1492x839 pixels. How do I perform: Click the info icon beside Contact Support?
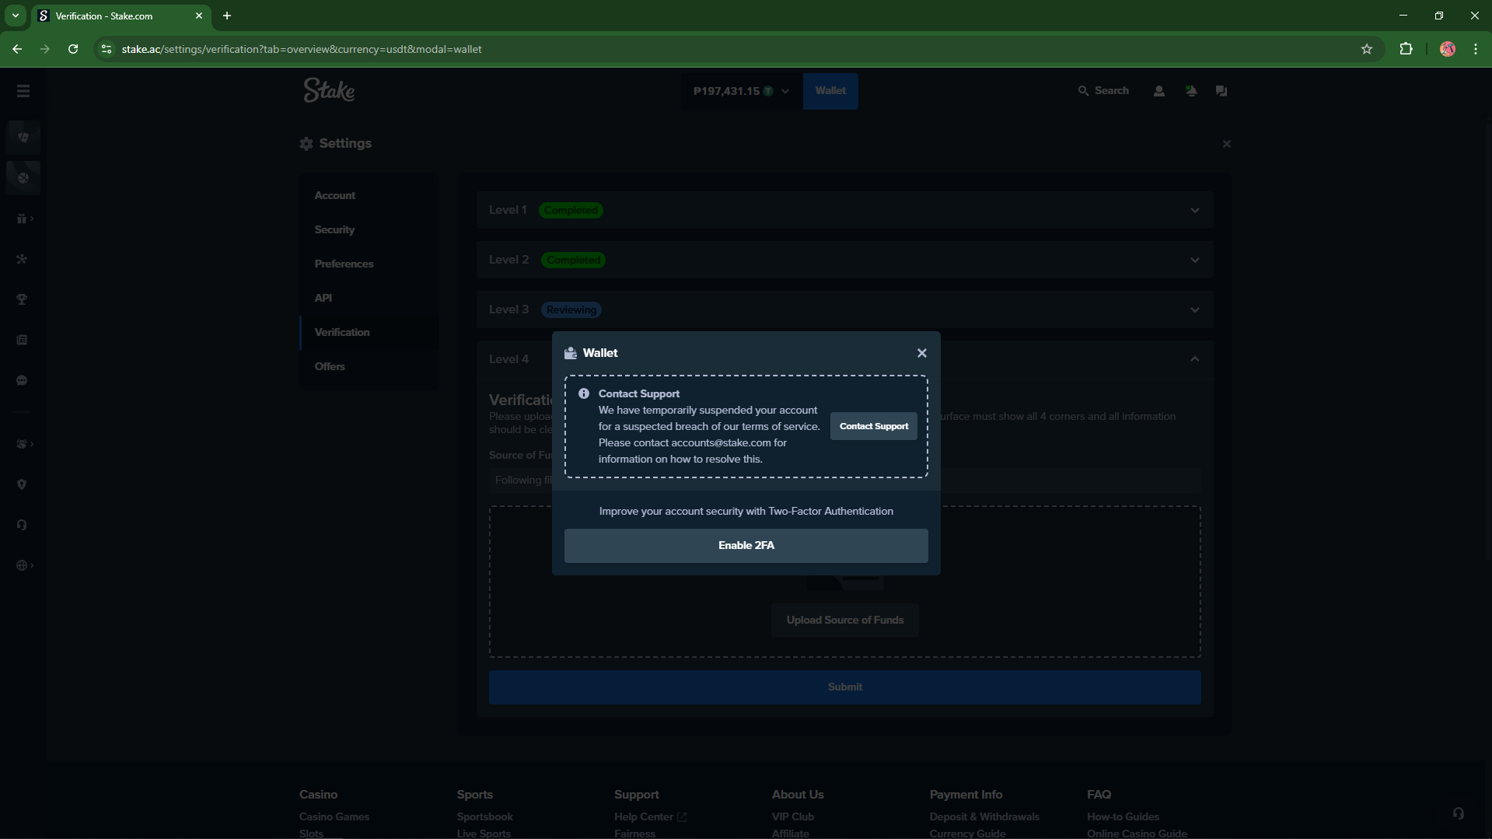[x=584, y=393]
